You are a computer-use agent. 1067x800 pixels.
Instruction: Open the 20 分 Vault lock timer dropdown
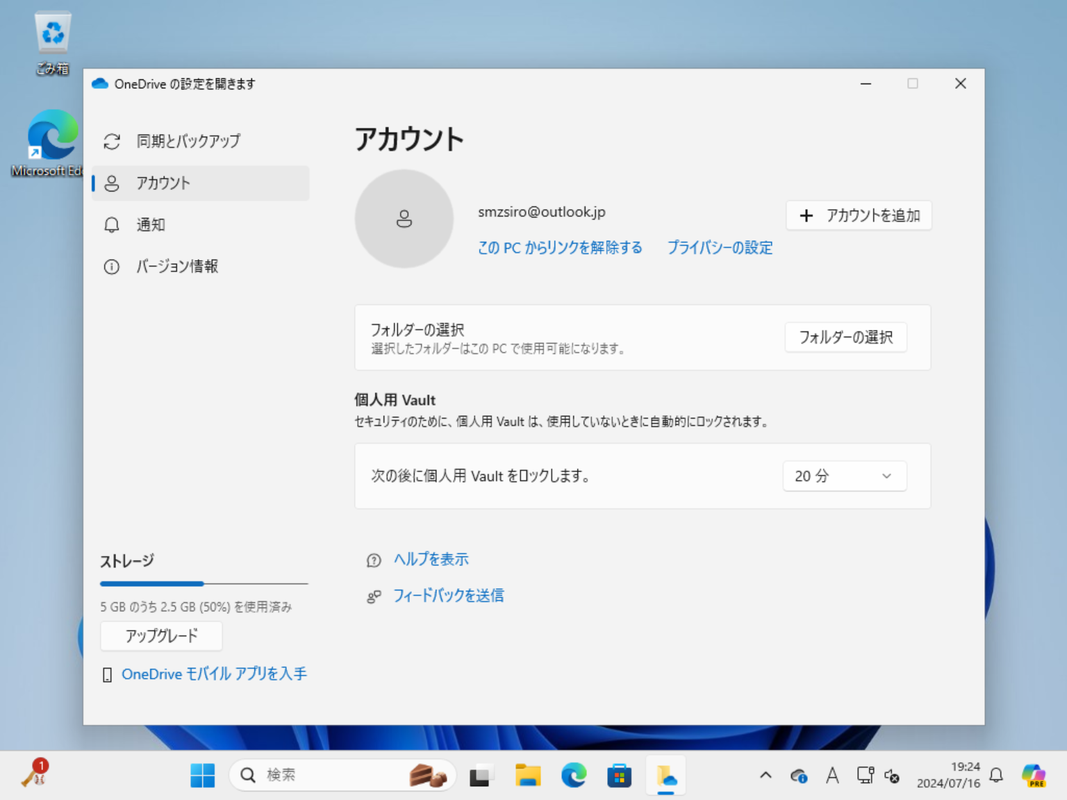click(844, 476)
